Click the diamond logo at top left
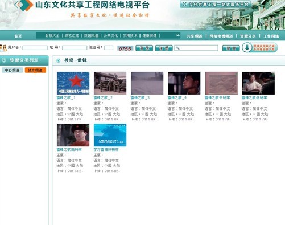 point(24,5)
